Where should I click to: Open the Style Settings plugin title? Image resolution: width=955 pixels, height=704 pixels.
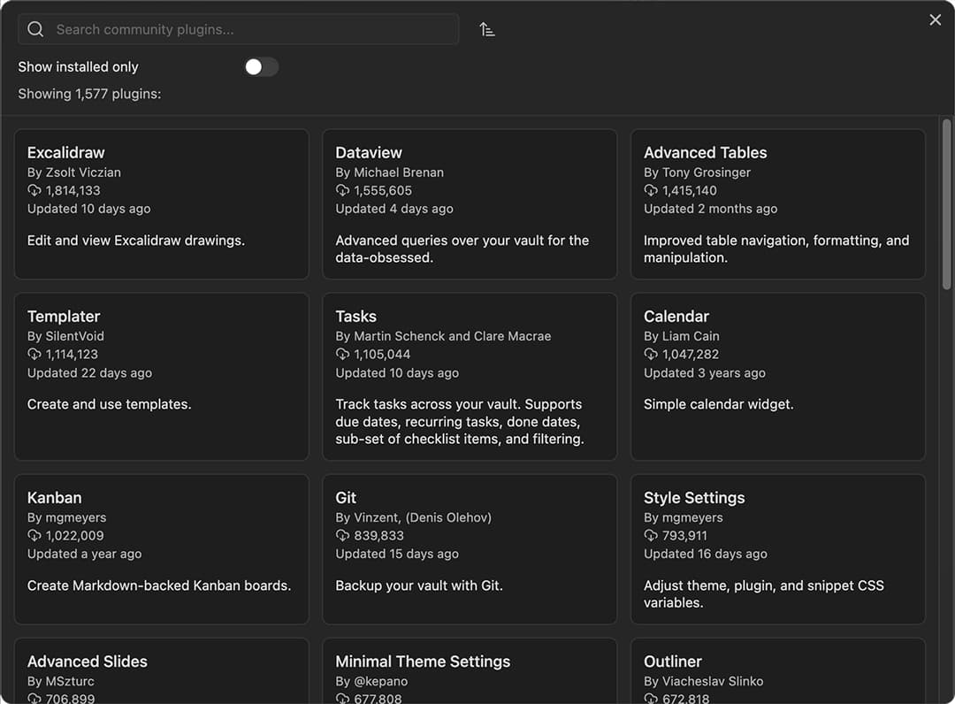click(x=694, y=498)
